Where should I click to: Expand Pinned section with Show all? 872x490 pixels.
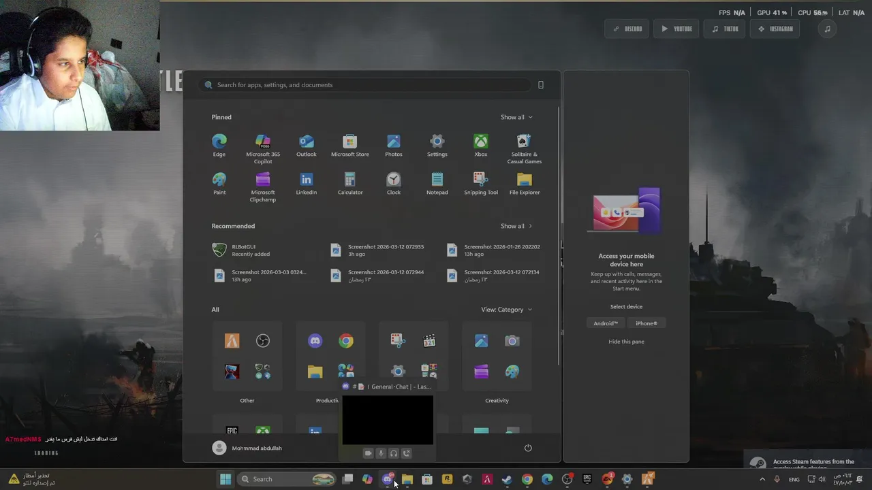coord(516,117)
